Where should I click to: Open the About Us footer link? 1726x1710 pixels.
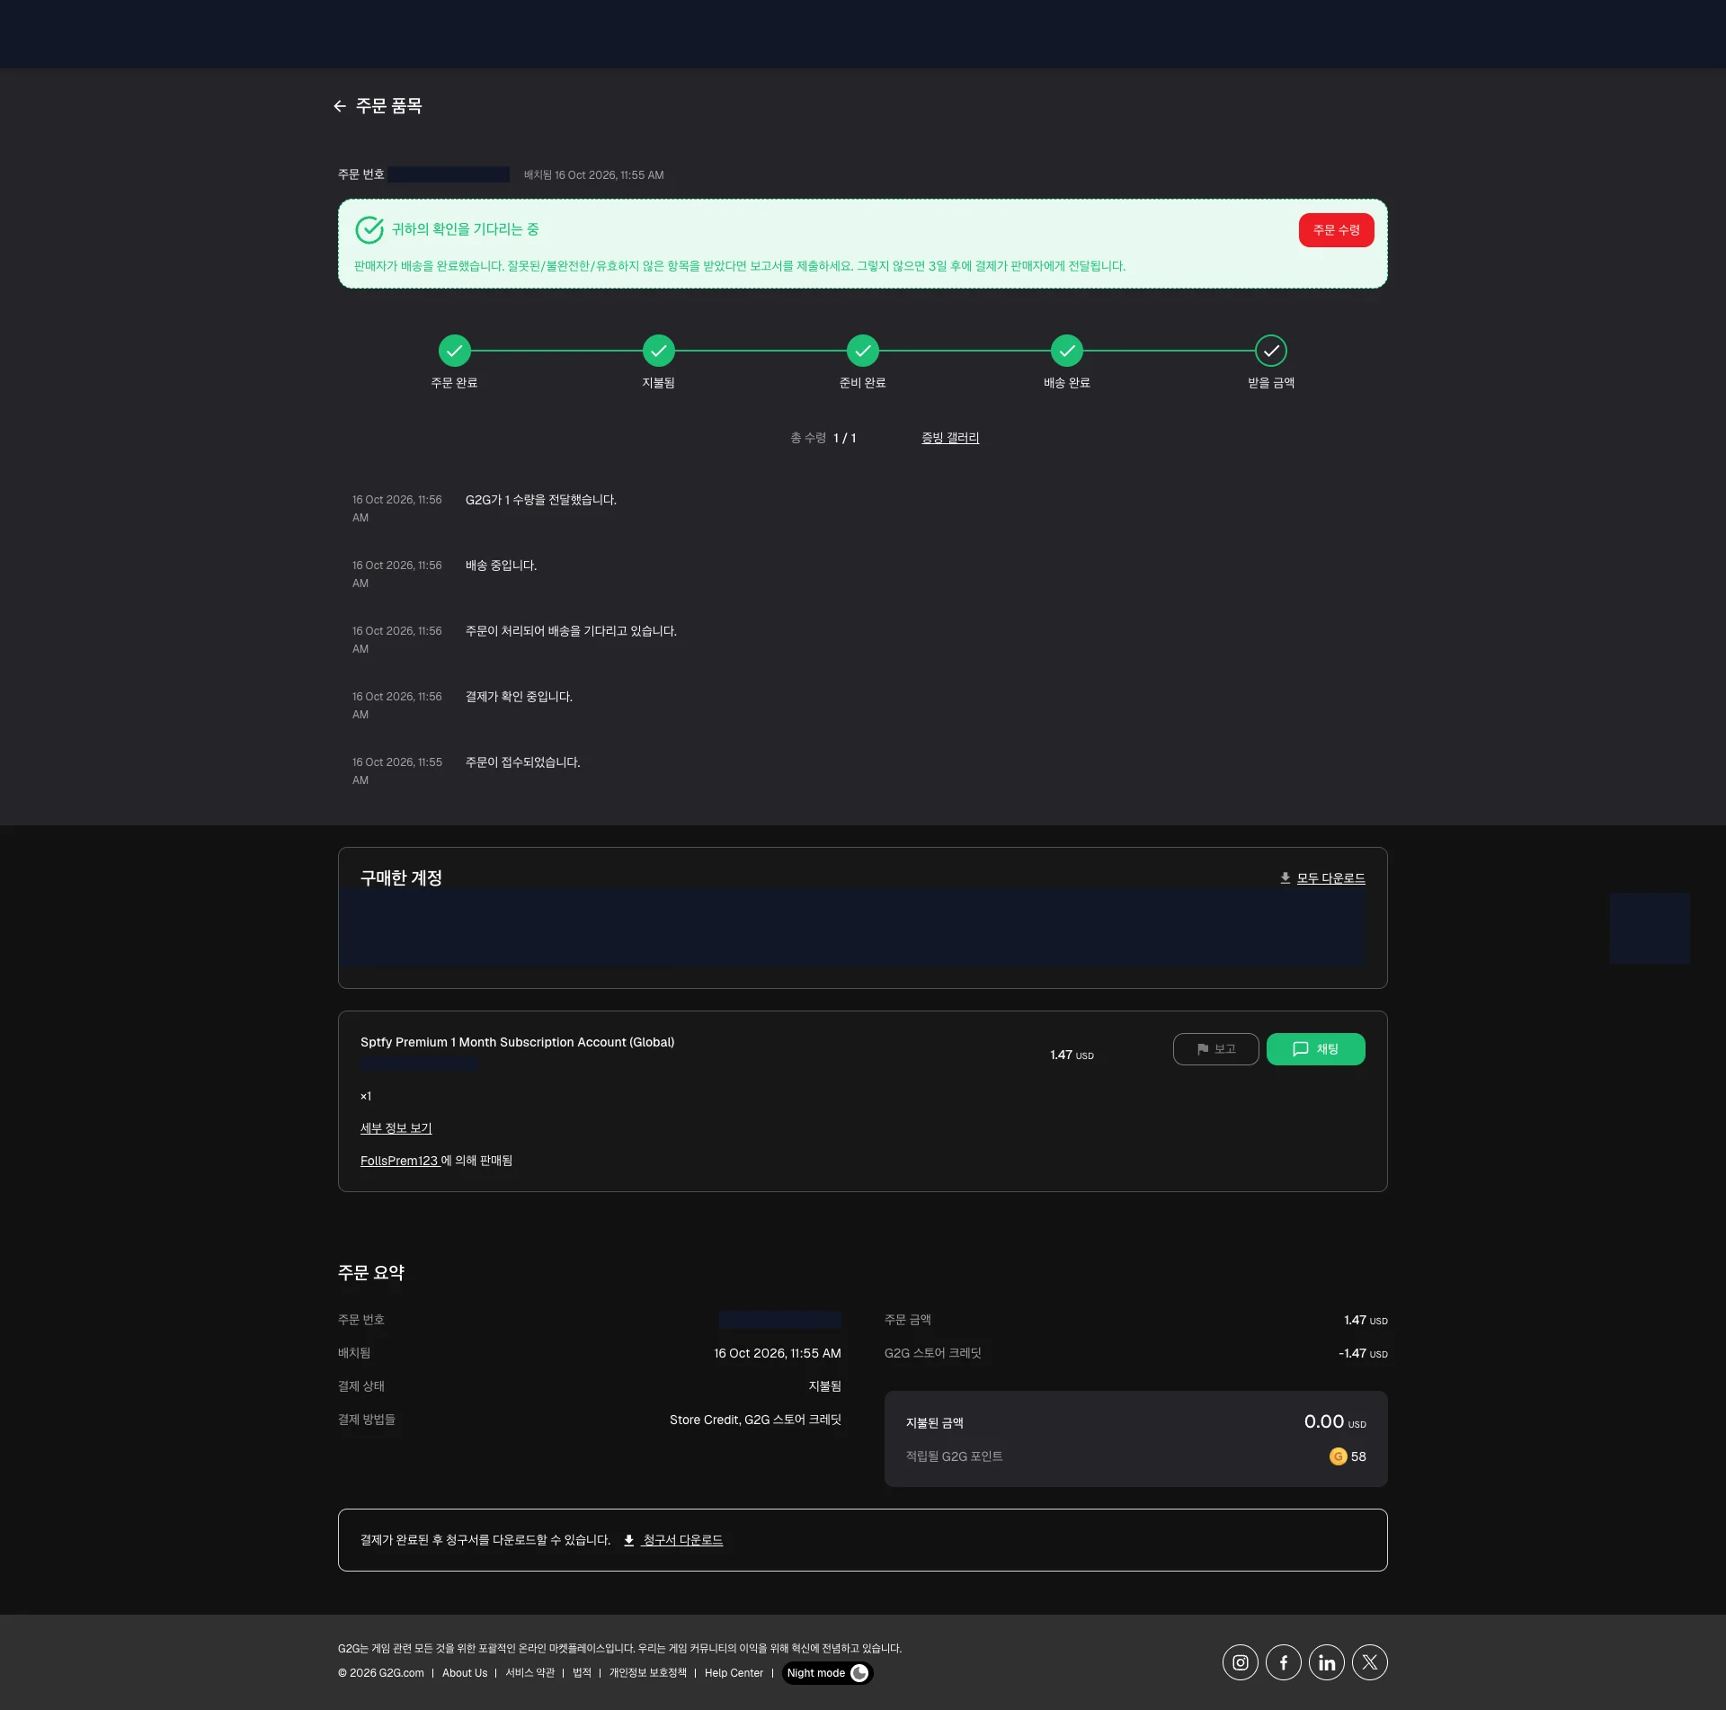[x=465, y=1673]
